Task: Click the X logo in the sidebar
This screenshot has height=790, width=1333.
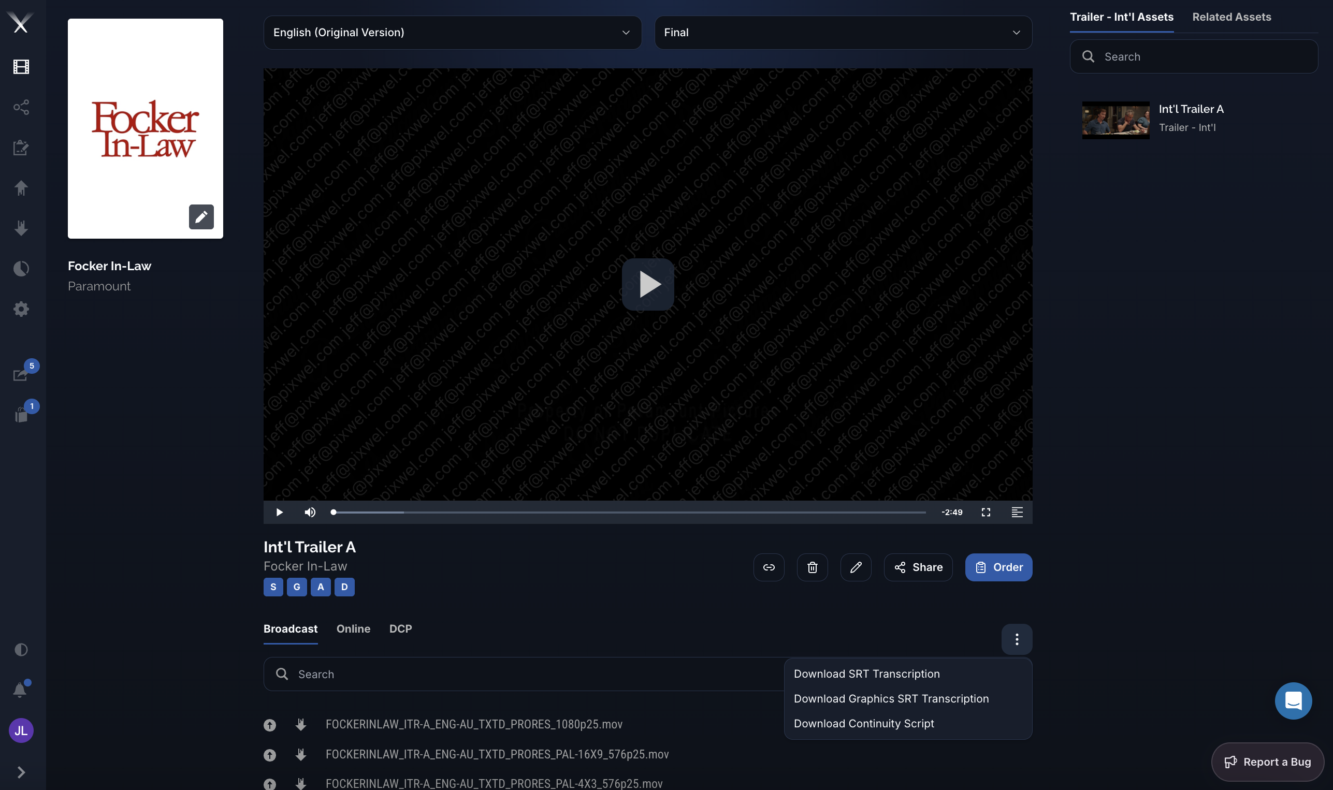Action: pyautogui.click(x=21, y=23)
